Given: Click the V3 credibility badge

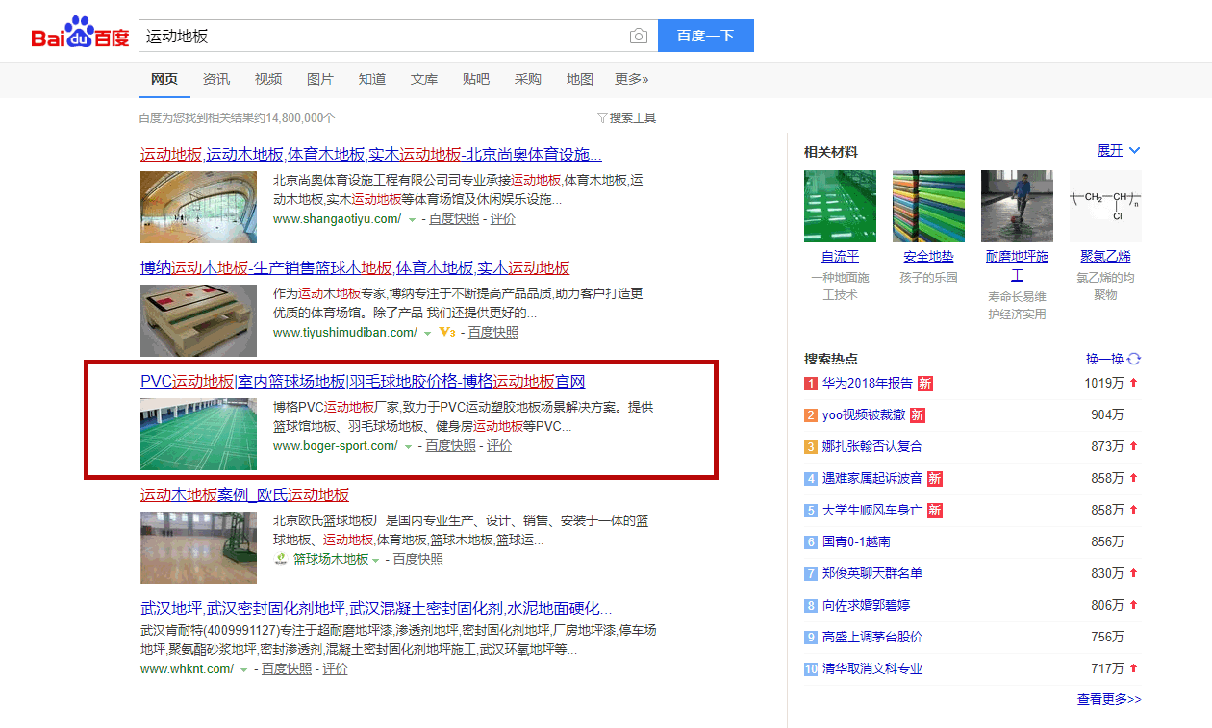Looking at the screenshot, I should [446, 333].
